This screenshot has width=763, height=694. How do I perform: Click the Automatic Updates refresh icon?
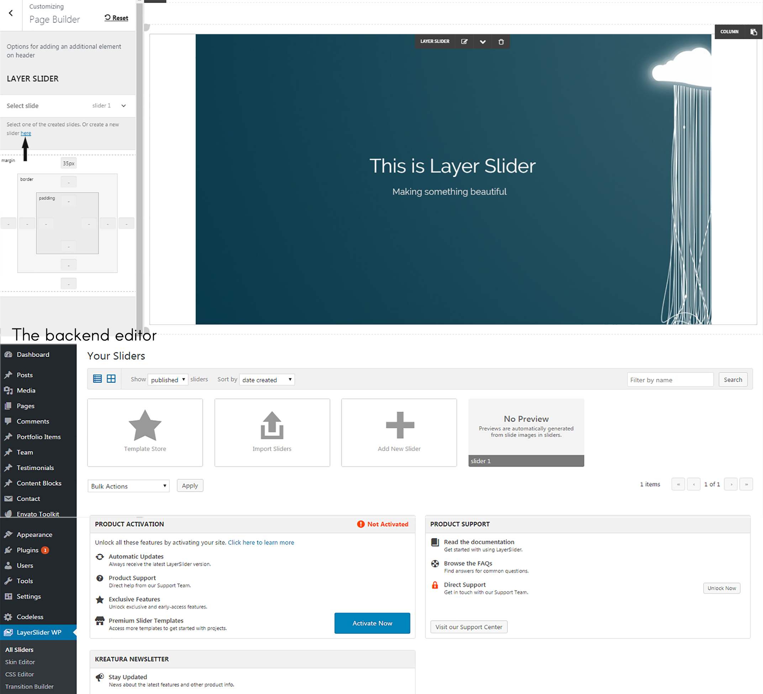[100, 557]
